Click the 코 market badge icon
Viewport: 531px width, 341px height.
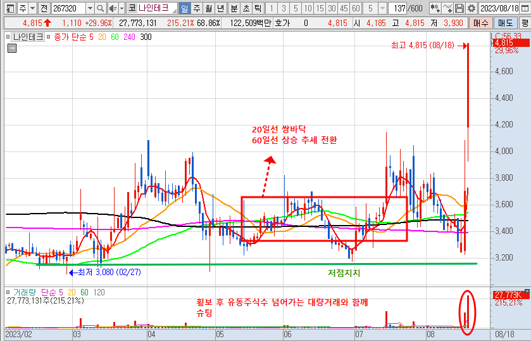tap(132, 8)
